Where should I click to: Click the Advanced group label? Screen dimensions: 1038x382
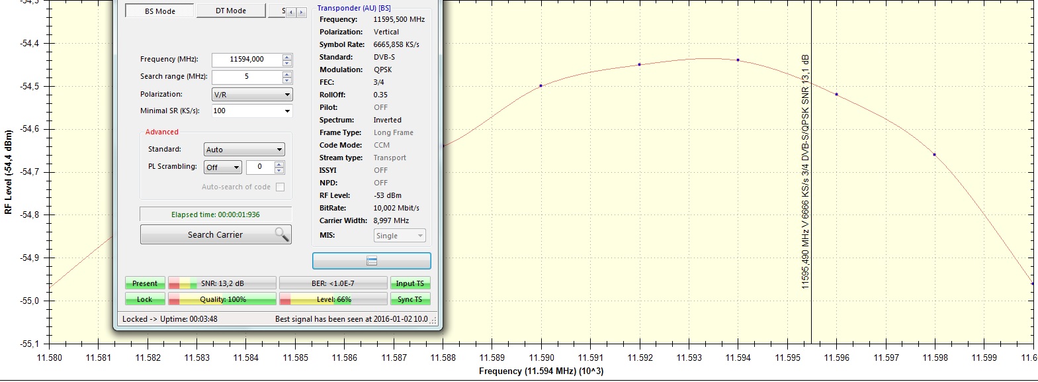(162, 132)
